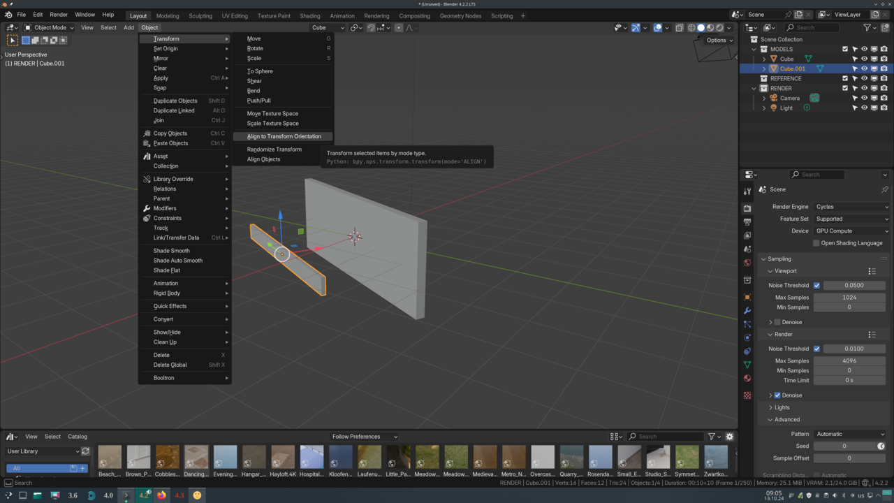The height and width of the screenshot is (503, 894).
Task: Open asset browser settings gear
Action: click(730, 437)
